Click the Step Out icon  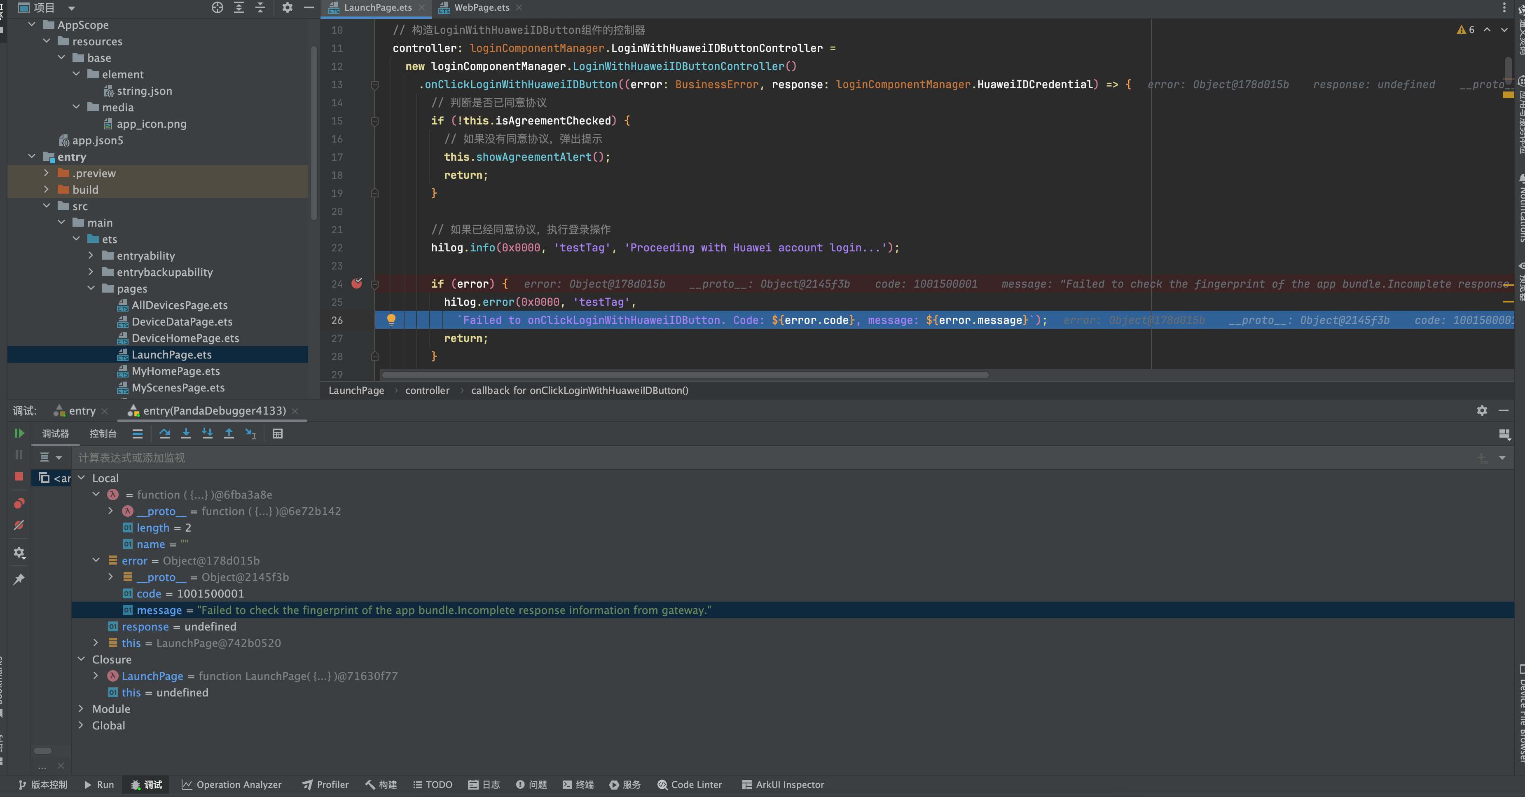click(229, 434)
